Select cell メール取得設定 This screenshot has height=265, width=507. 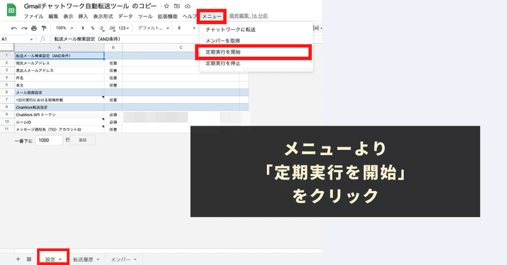coord(60,92)
